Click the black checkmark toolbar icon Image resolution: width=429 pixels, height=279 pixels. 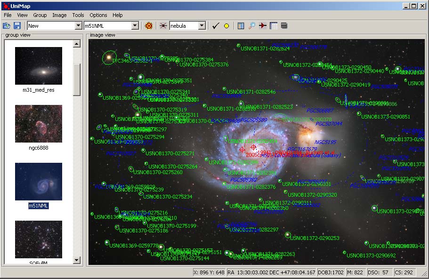pyautogui.click(x=216, y=26)
